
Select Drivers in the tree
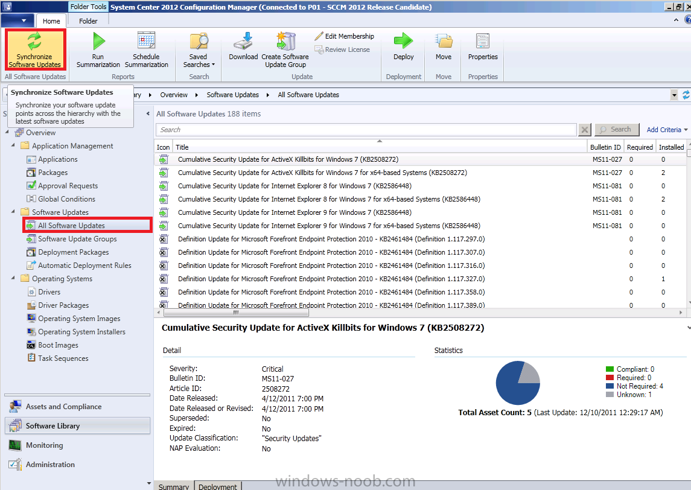[x=49, y=291]
